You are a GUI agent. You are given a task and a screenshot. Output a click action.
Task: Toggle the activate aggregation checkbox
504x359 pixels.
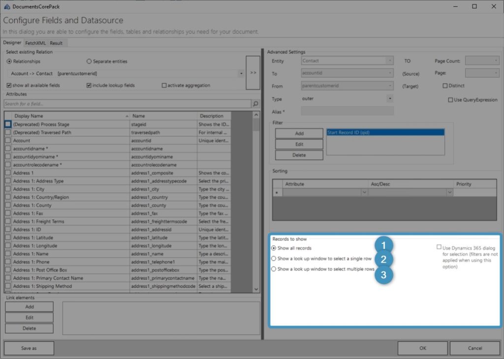(x=164, y=86)
